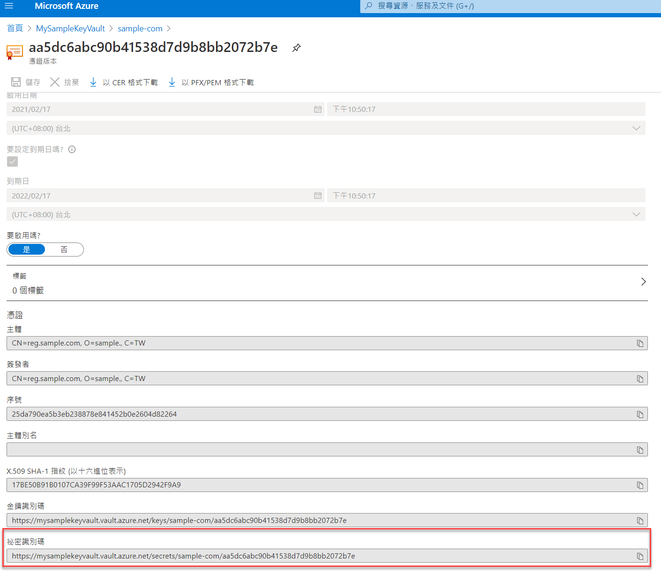Screen dimensions: 661x573
Task: Click the 捨棄 discard button label
Action: coord(72,82)
